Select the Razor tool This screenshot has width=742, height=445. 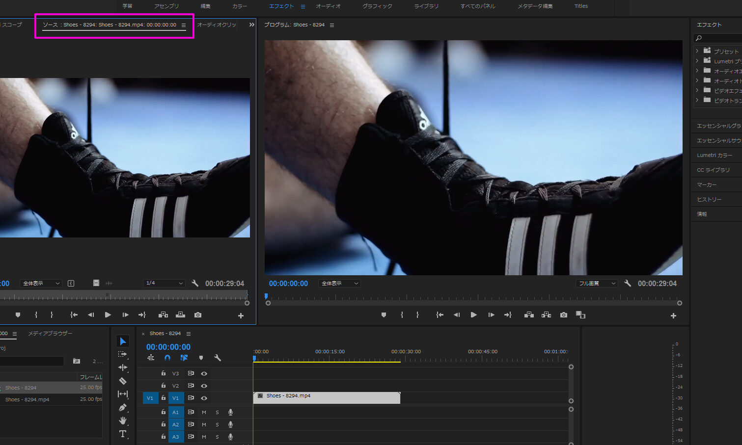point(123,381)
